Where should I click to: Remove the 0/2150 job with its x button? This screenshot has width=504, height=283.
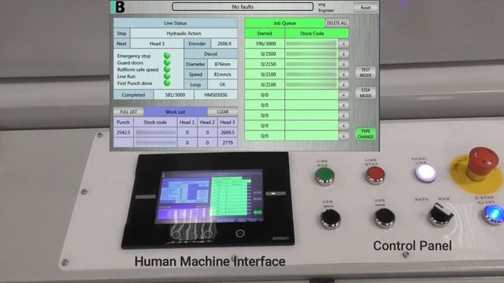coord(343,64)
